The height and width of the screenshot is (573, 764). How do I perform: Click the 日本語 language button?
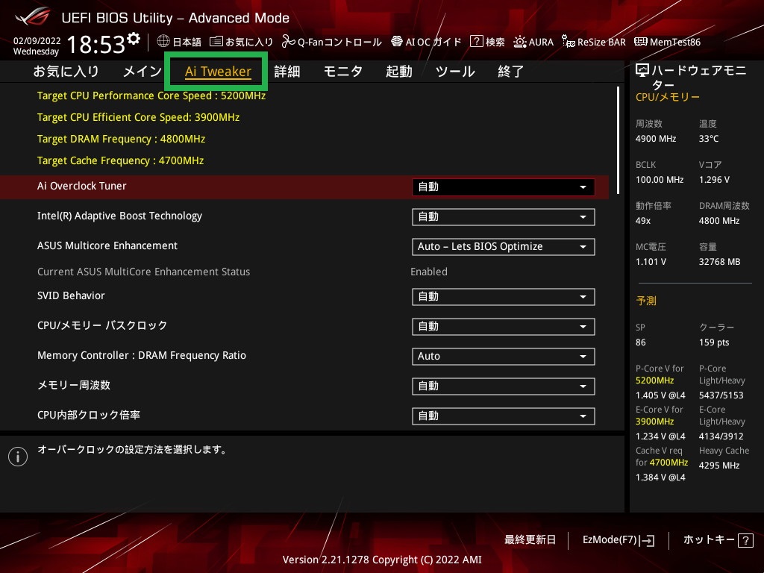pyautogui.click(x=187, y=43)
